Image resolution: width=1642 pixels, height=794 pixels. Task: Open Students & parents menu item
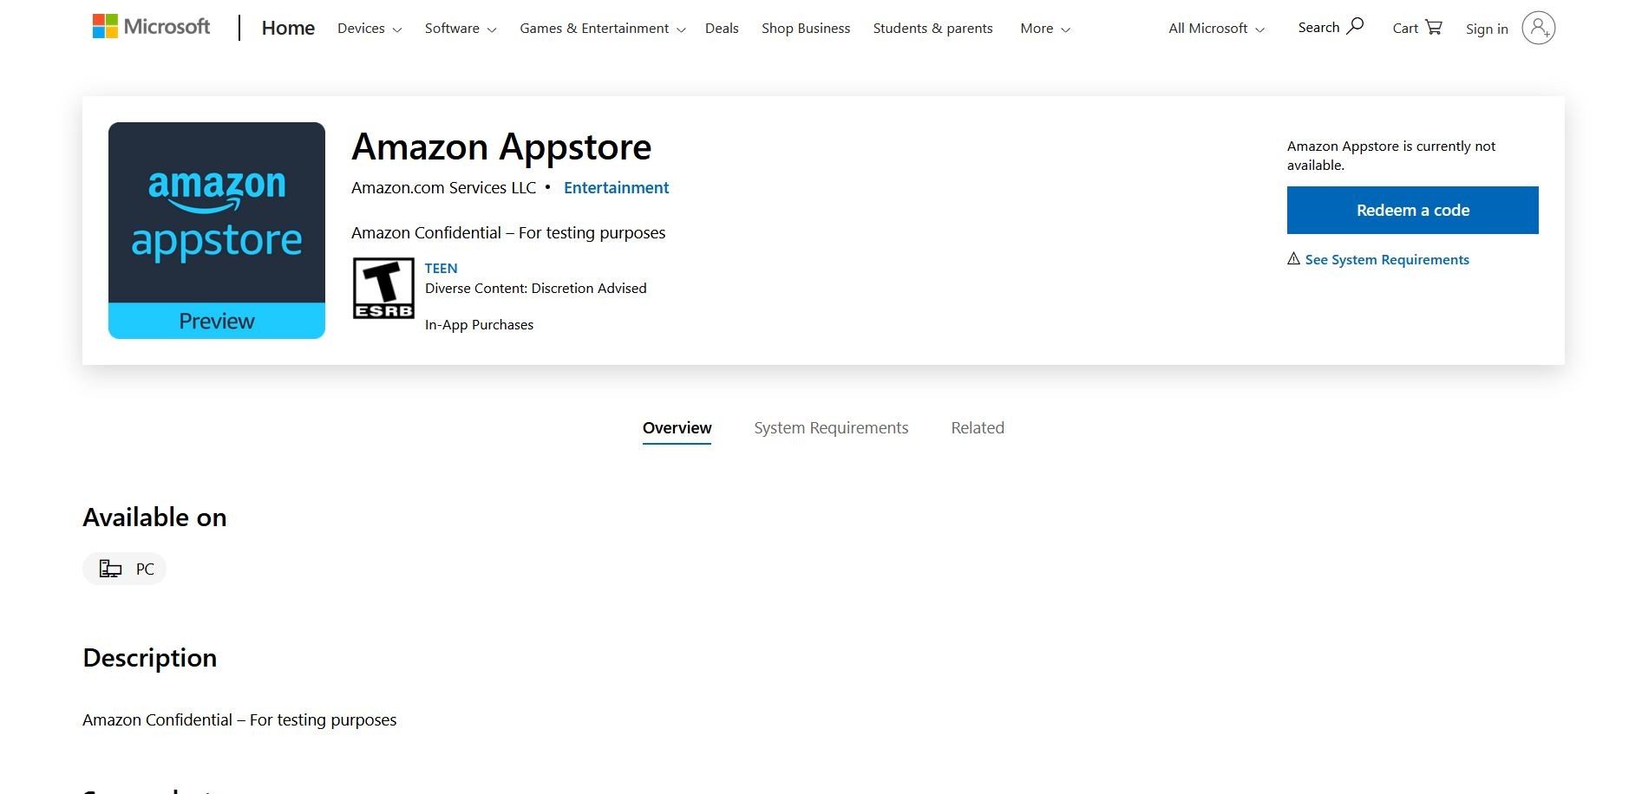(932, 29)
